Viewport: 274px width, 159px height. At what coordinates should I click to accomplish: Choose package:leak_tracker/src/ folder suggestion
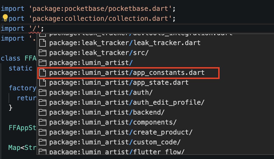(99, 53)
